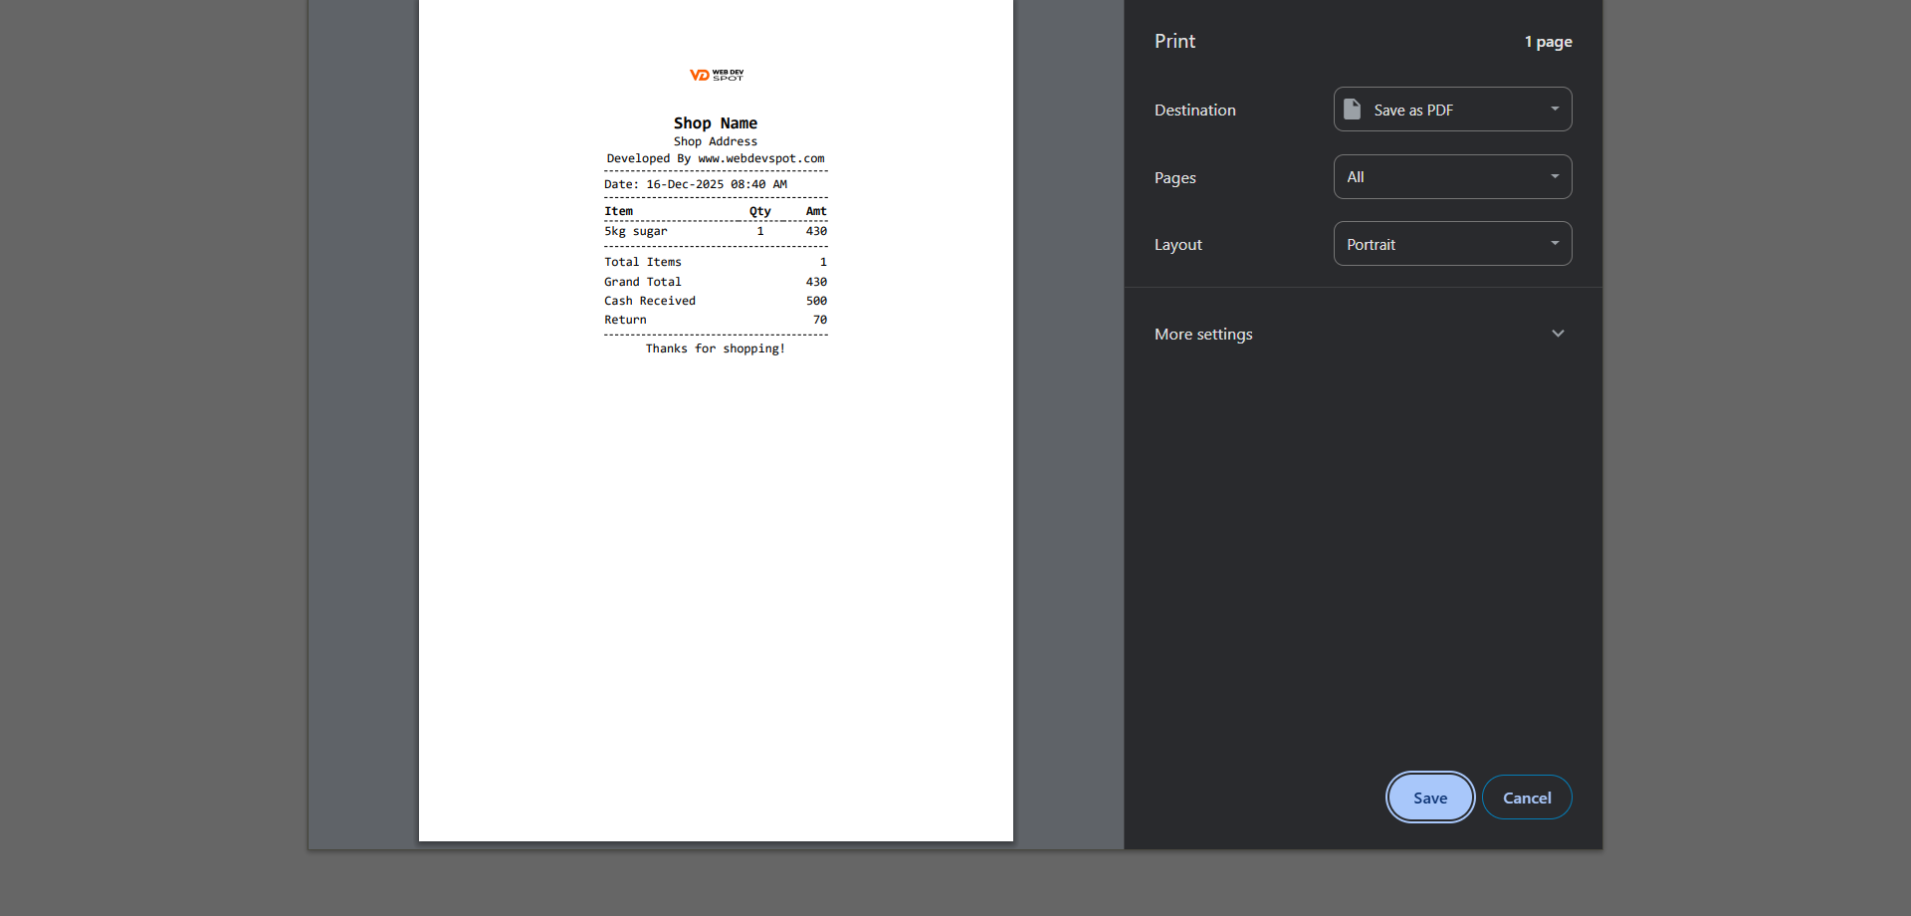Screen dimensions: 1911x916
Task: Click the Shop Name heading in preview
Action: pos(715,123)
